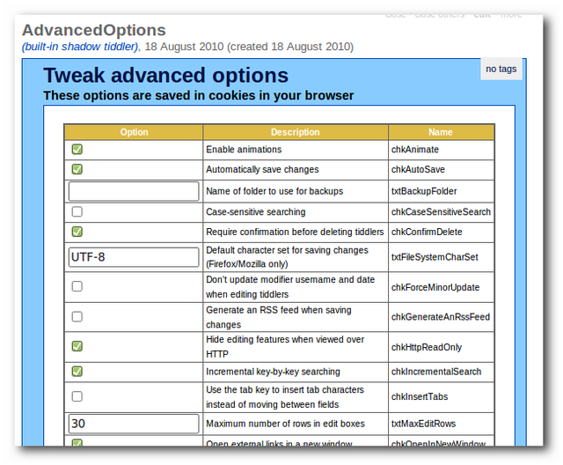This screenshot has width=563, height=465.
Task: Click the AdvancedOptions tiddler title
Action: pyautogui.click(x=94, y=30)
